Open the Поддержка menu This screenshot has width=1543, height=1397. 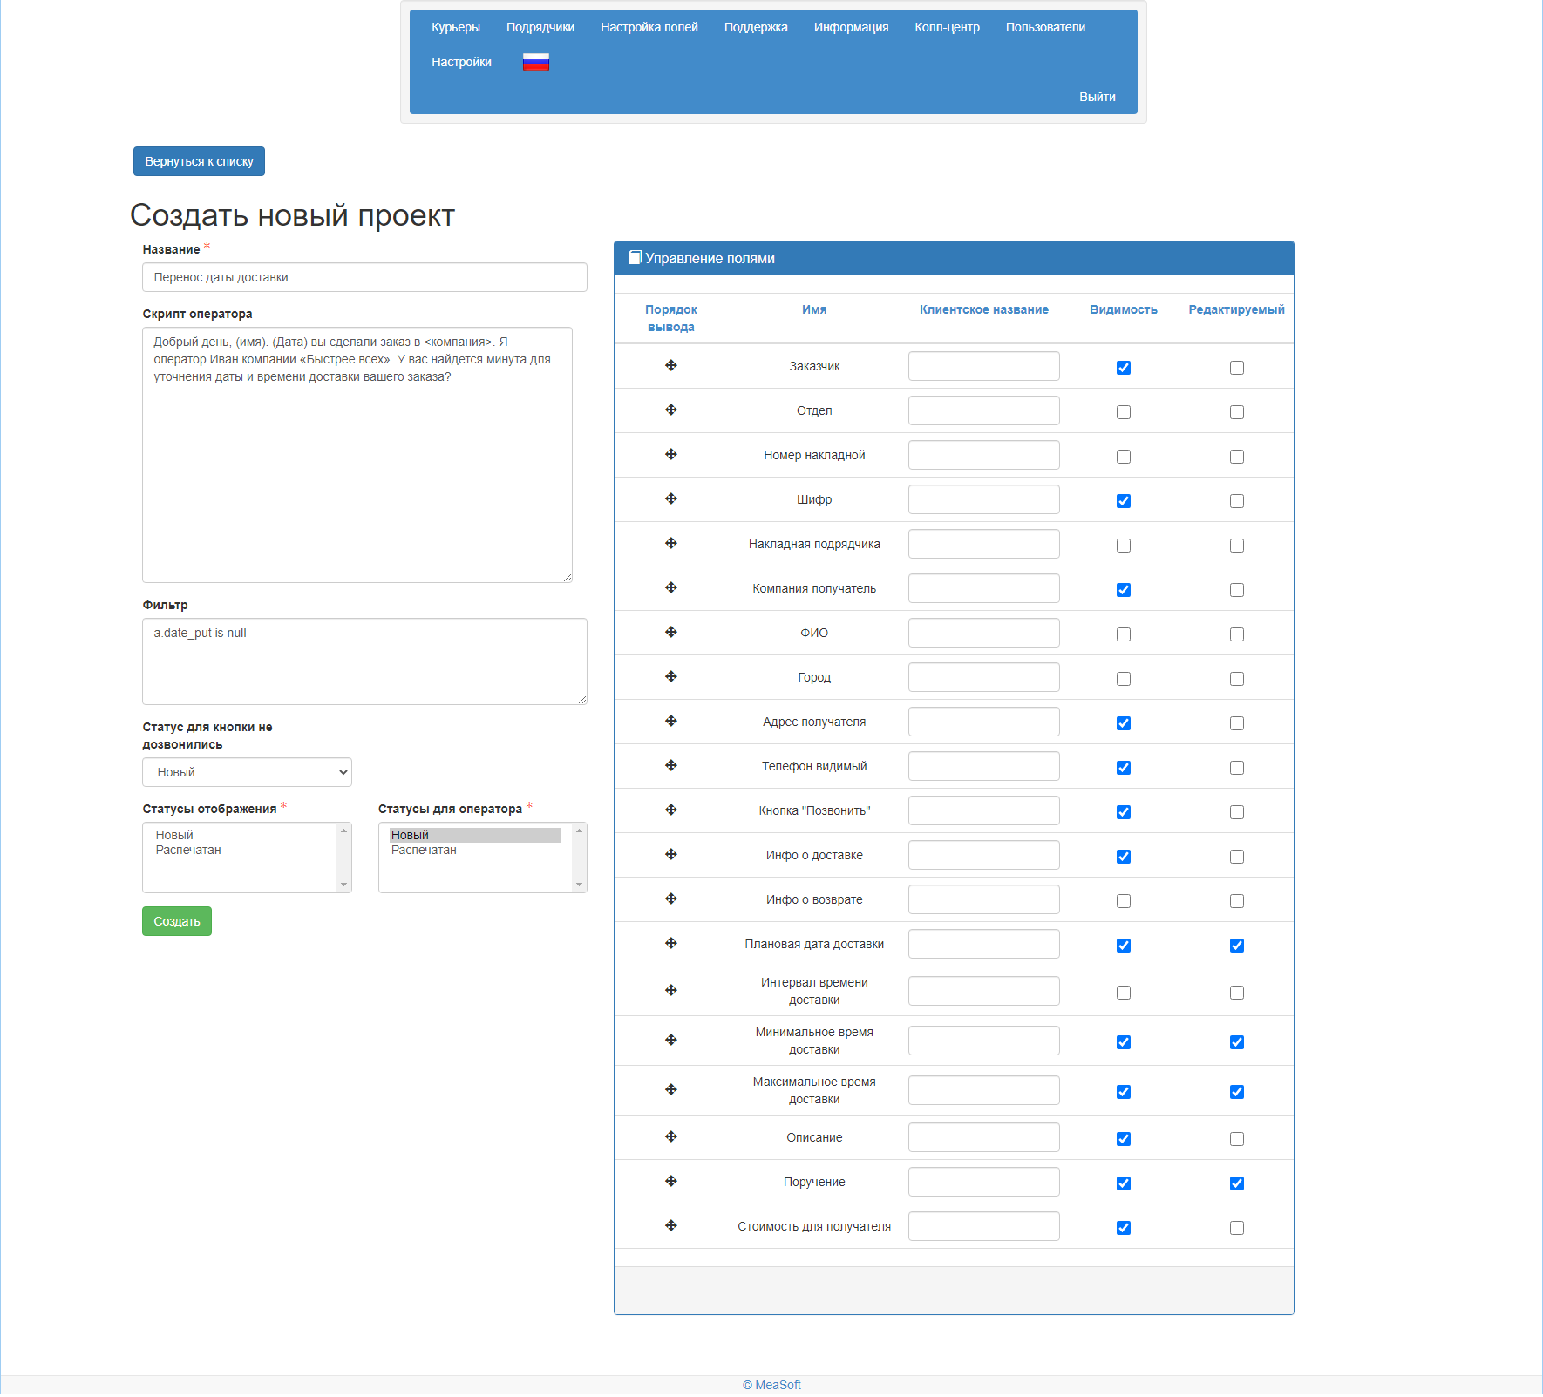click(756, 27)
